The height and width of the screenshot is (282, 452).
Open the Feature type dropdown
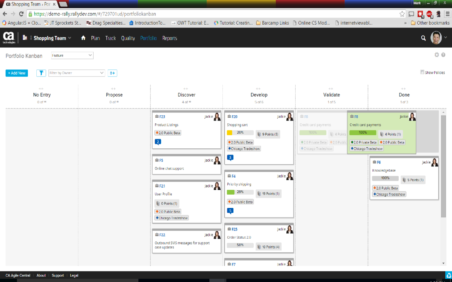click(x=72, y=55)
